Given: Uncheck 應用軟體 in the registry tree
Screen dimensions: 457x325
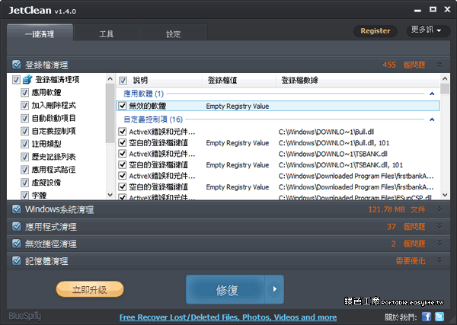Looking at the screenshot, I should point(25,93).
